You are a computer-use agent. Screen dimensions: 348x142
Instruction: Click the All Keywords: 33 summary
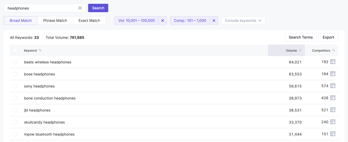click(x=24, y=38)
